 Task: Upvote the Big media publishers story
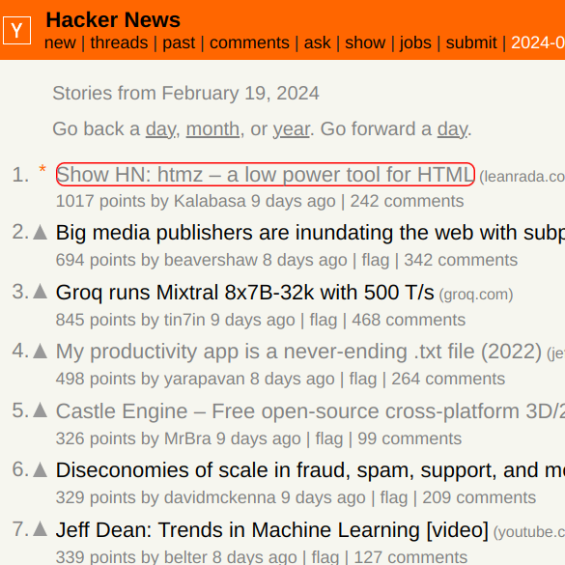coord(40,233)
